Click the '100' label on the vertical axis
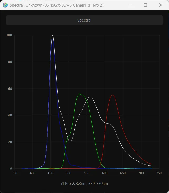 [x=9, y=35]
